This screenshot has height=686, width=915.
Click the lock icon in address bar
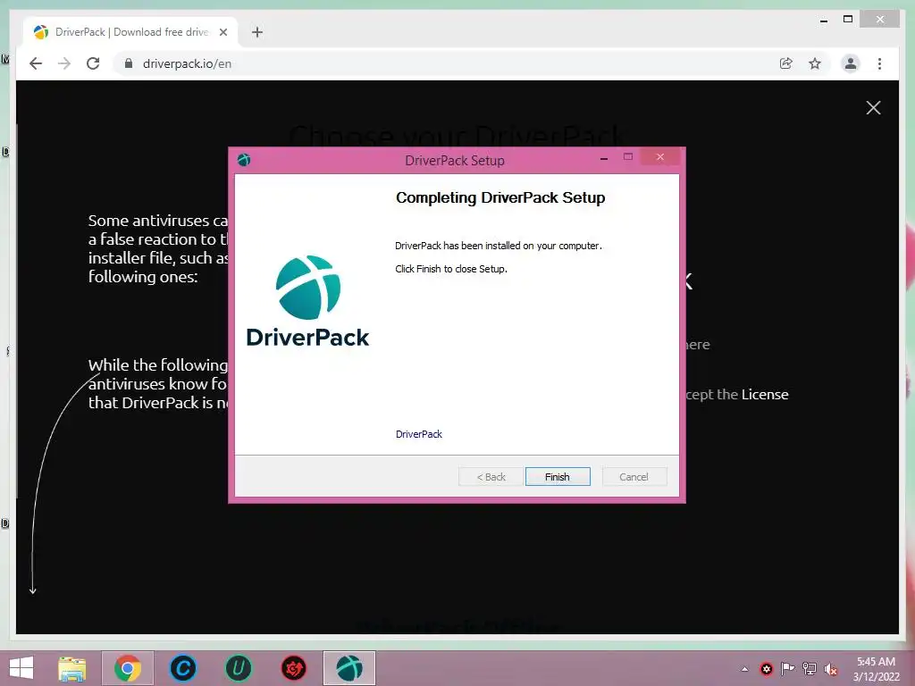129,63
